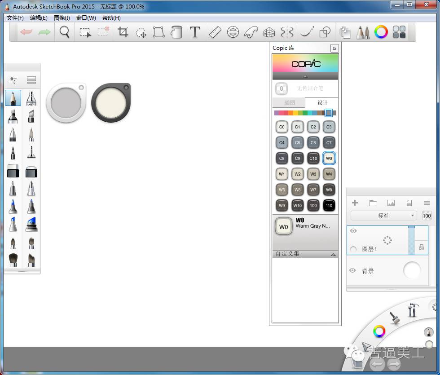Open the Color Wheel editor
Viewport: 440px width, 375px height.
point(381,32)
